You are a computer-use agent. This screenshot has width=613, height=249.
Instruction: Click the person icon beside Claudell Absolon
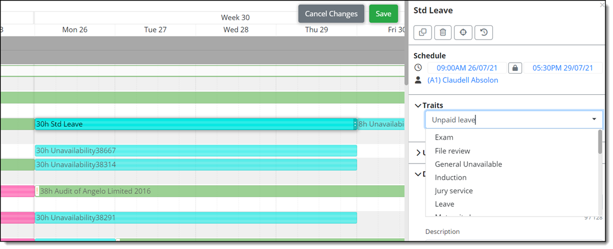[x=418, y=80]
